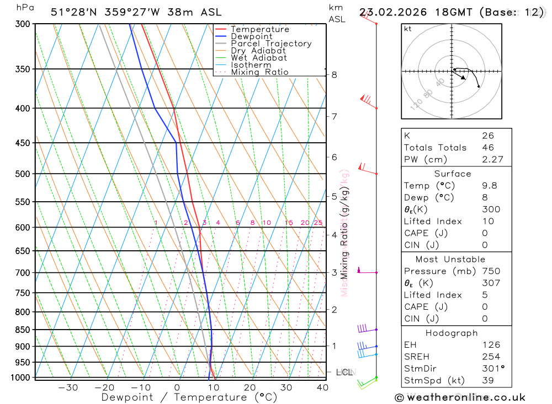Click the "hPa" pressure axis unit label
The height and width of the screenshot is (404, 552).
click(x=25, y=8)
